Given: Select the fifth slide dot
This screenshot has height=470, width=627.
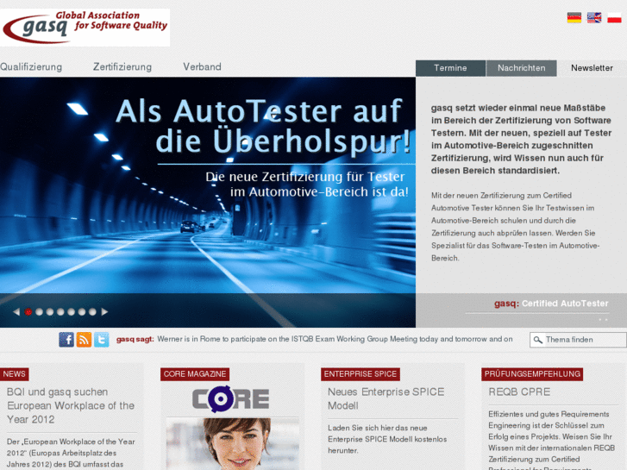Looking at the screenshot, I should pyautogui.click(x=72, y=312).
